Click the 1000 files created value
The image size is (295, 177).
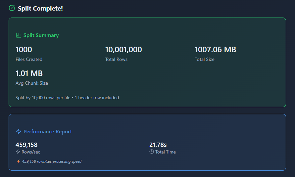(x=24, y=50)
